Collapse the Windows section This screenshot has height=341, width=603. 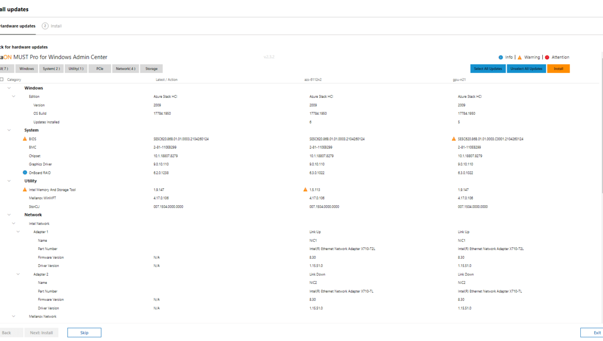[x=9, y=88]
